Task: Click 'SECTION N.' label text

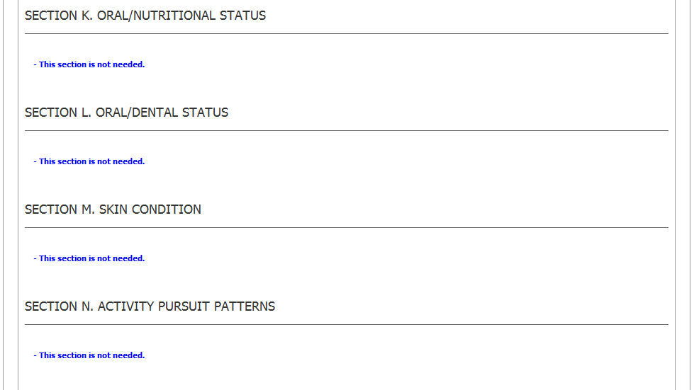Action: pos(54,306)
